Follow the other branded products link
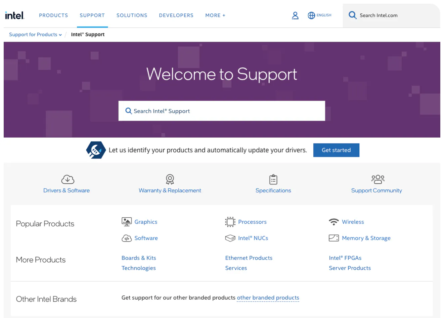The height and width of the screenshot is (318, 444). (x=268, y=298)
